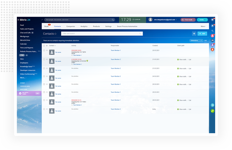Screen dimensions: 232x150
Task: Open the Analytics tab
Action: (x=84, y=27)
